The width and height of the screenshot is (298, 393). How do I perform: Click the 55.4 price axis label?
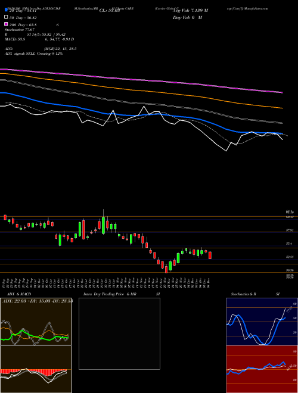289,244
